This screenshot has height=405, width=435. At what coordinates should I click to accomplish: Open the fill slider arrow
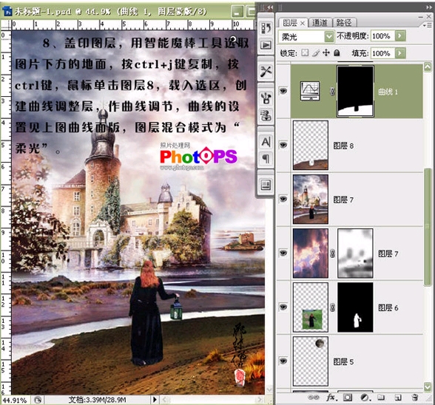click(400, 53)
